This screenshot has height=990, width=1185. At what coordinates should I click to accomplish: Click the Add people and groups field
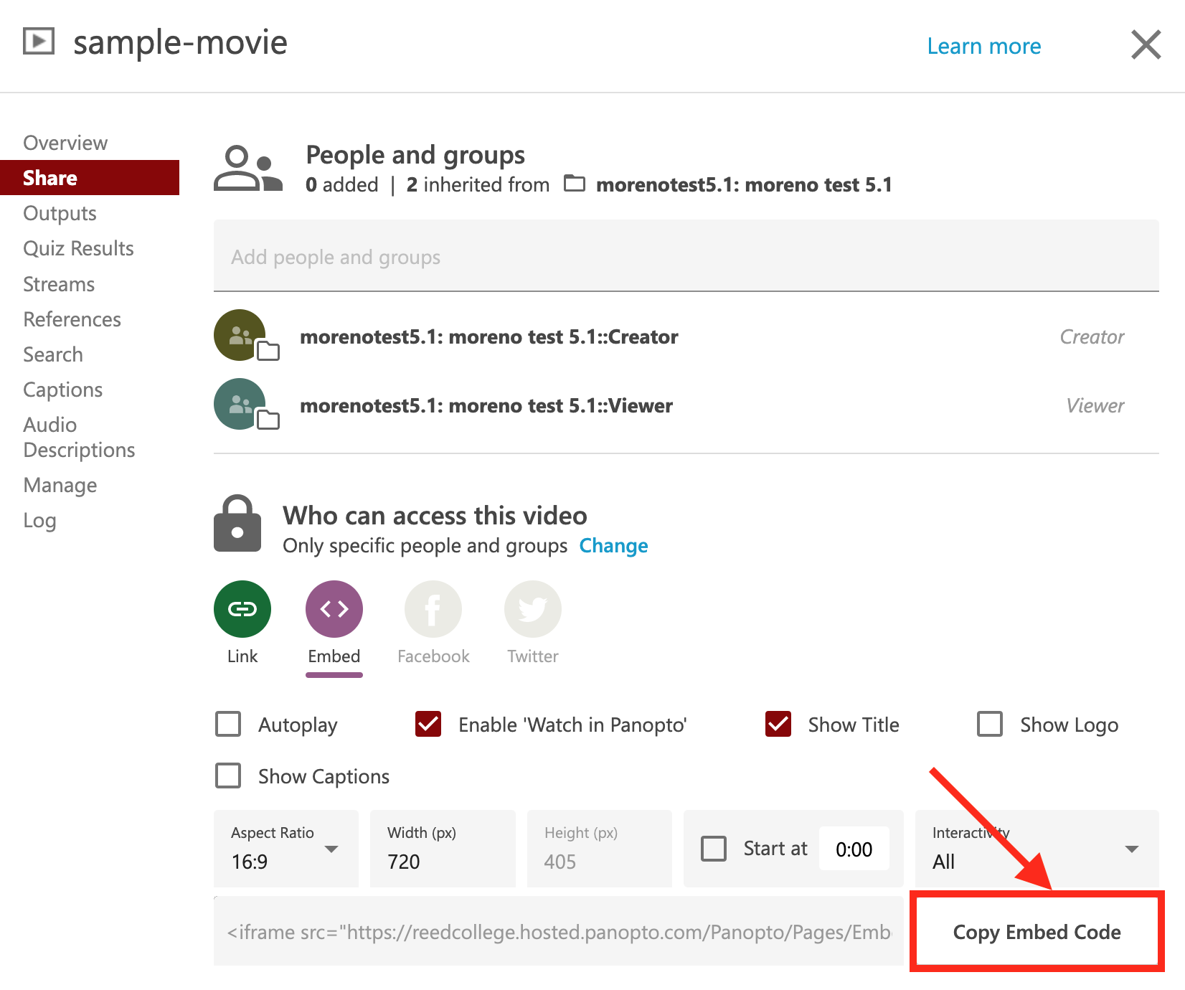click(686, 257)
